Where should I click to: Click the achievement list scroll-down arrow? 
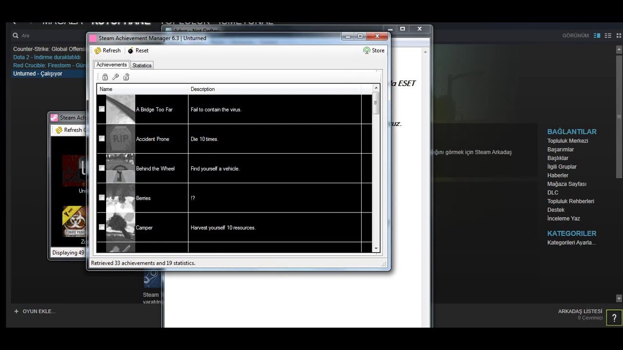tap(376, 249)
